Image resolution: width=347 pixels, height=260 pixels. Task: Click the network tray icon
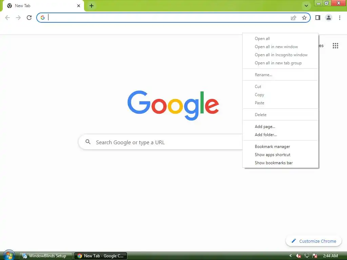pos(307,256)
